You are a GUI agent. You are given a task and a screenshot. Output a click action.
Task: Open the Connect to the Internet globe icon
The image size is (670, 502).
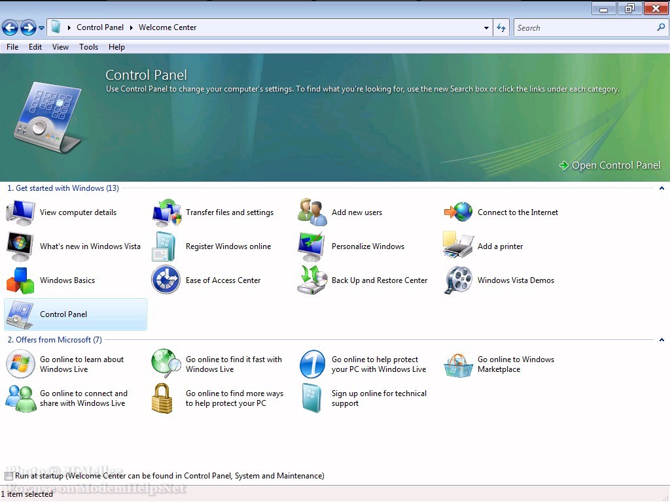click(x=458, y=212)
